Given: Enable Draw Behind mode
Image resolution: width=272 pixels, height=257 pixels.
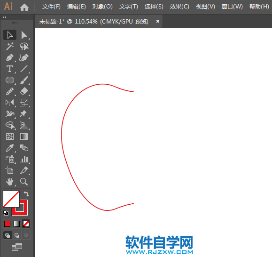Looking at the screenshot, I should click(x=17, y=235).
